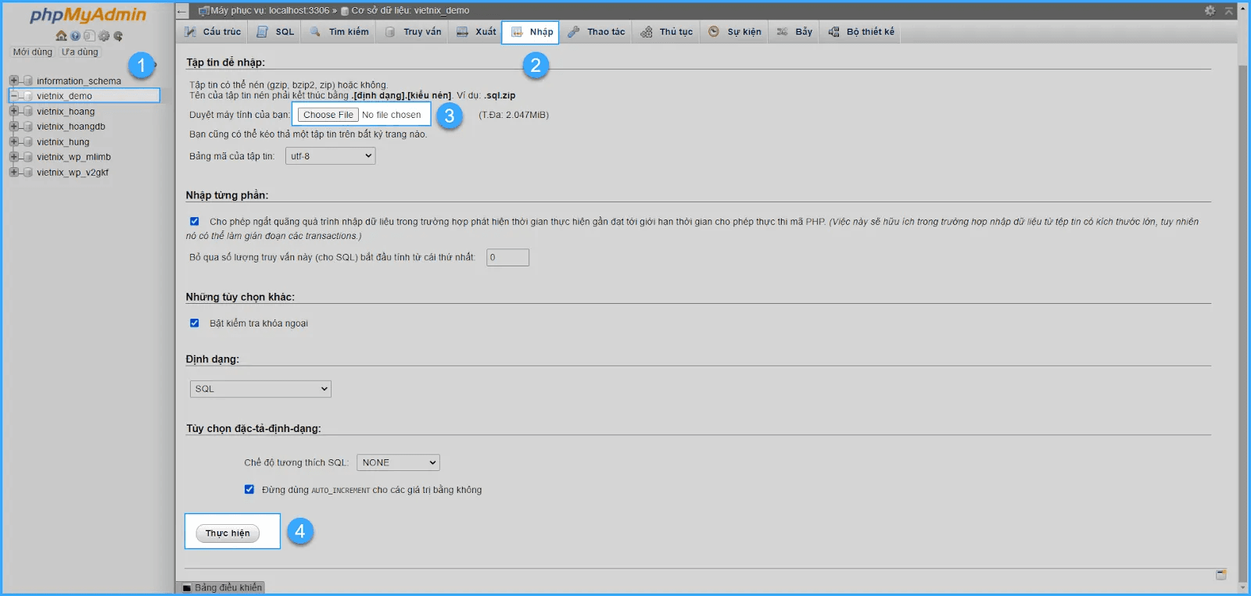Open the SQL format dropdown
Screen dimensions: 1251x596
[x=260, y=389]
